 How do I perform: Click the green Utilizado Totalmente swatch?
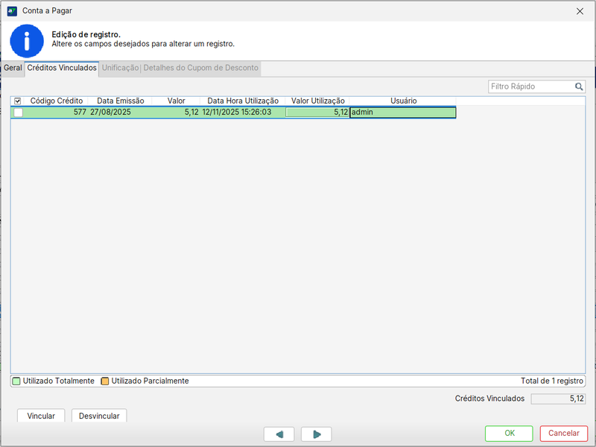click(x=17, y=381)
